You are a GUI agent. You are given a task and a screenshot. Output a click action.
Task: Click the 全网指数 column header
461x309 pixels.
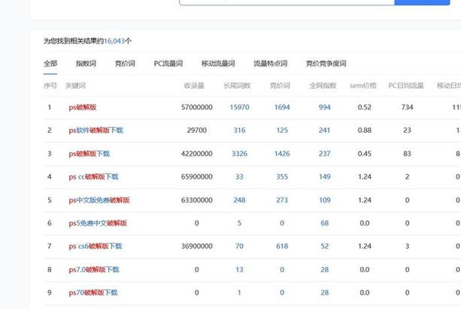click(323, 85)
